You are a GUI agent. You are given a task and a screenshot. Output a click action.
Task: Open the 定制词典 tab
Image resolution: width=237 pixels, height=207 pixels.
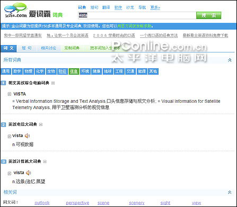coord(72,48)
